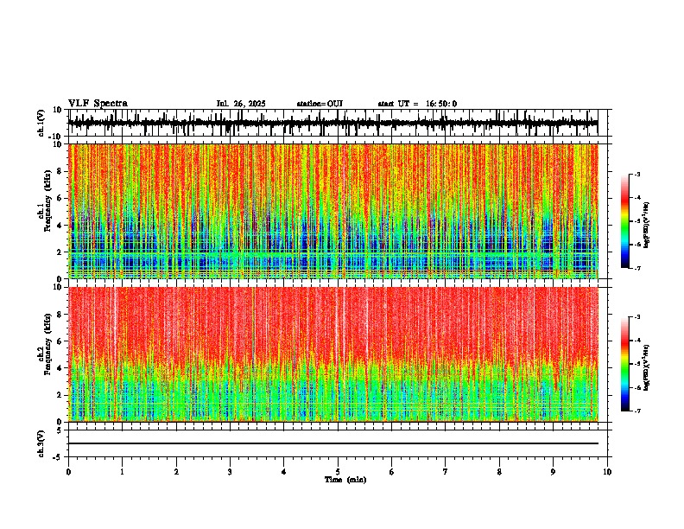Screen dimensions: 684x529
Task: Click the ch.3 flat voltage trace line
Action: tap(332, 443)
